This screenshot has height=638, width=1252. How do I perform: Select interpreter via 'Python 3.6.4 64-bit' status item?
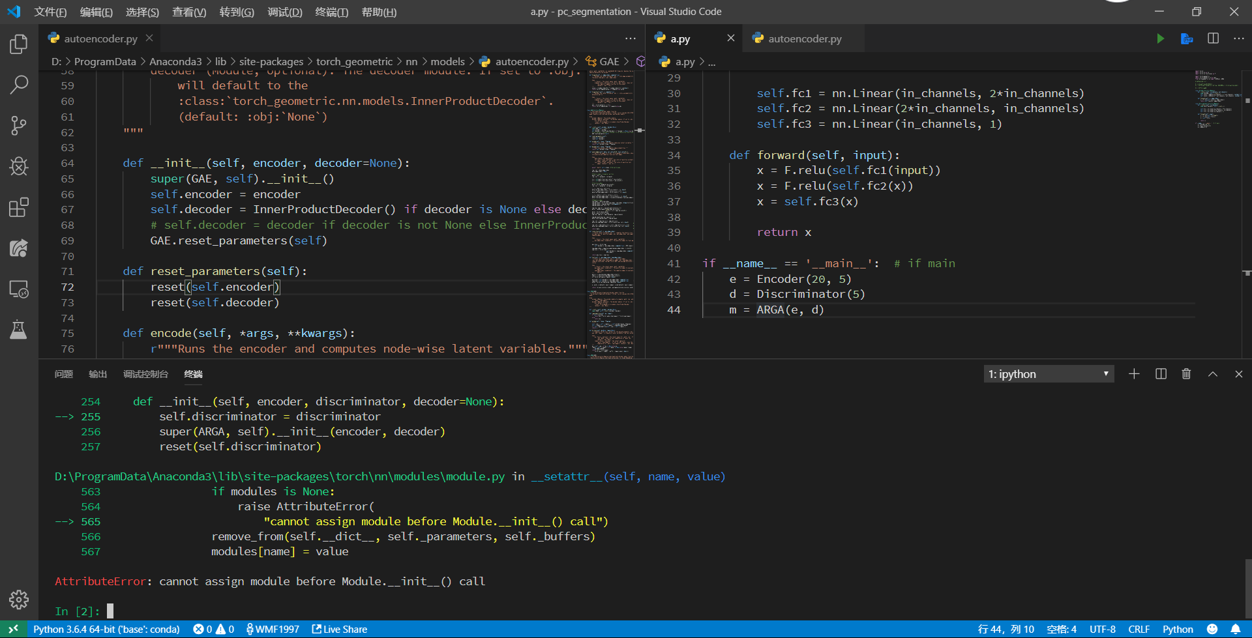coord(106,629)
